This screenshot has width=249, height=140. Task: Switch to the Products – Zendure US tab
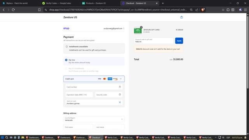tap(96, 3)
